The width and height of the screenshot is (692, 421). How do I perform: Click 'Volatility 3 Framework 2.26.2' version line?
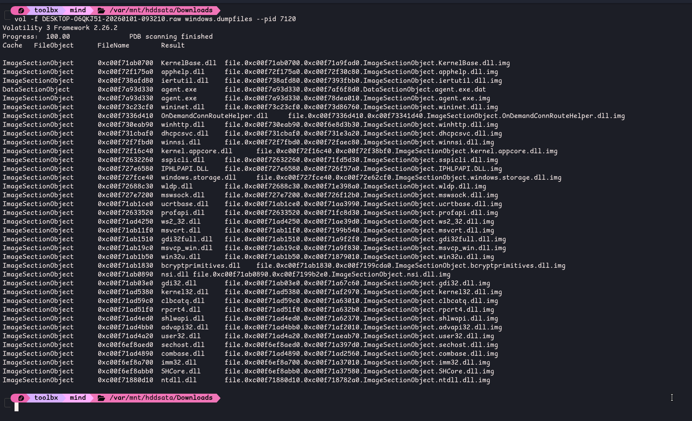(x=60, y=28)
